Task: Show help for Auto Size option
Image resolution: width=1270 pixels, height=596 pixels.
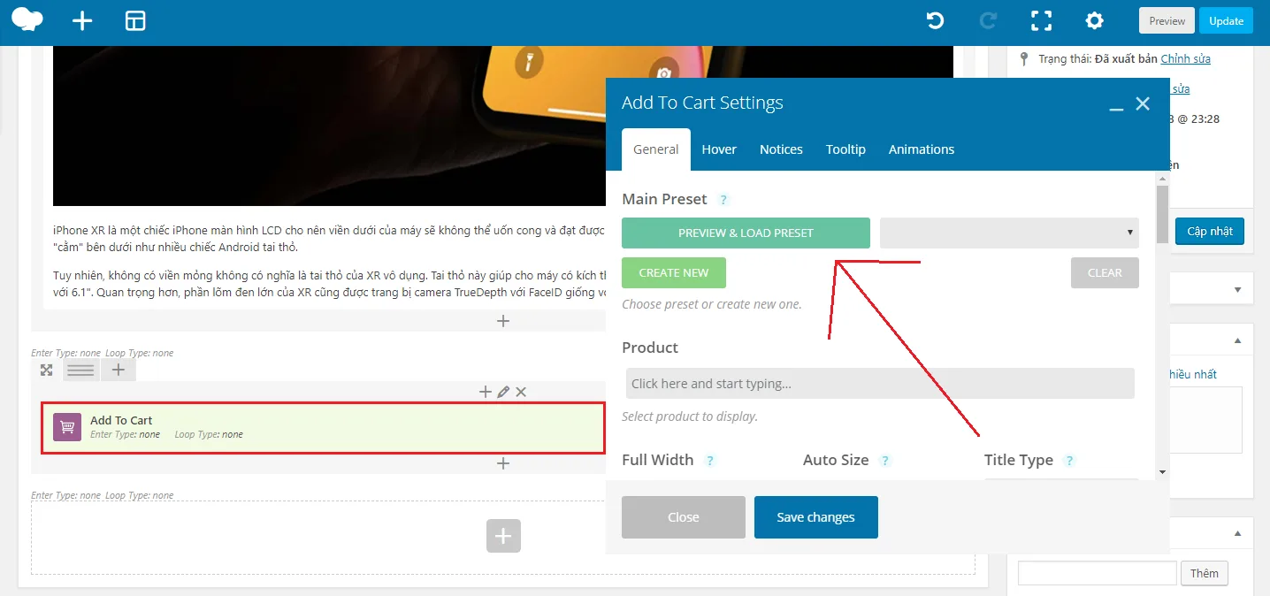Action: 885,461
